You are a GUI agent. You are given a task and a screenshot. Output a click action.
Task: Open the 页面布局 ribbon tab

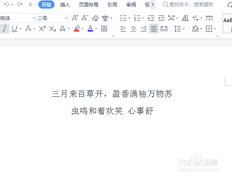tap(88, 5)
